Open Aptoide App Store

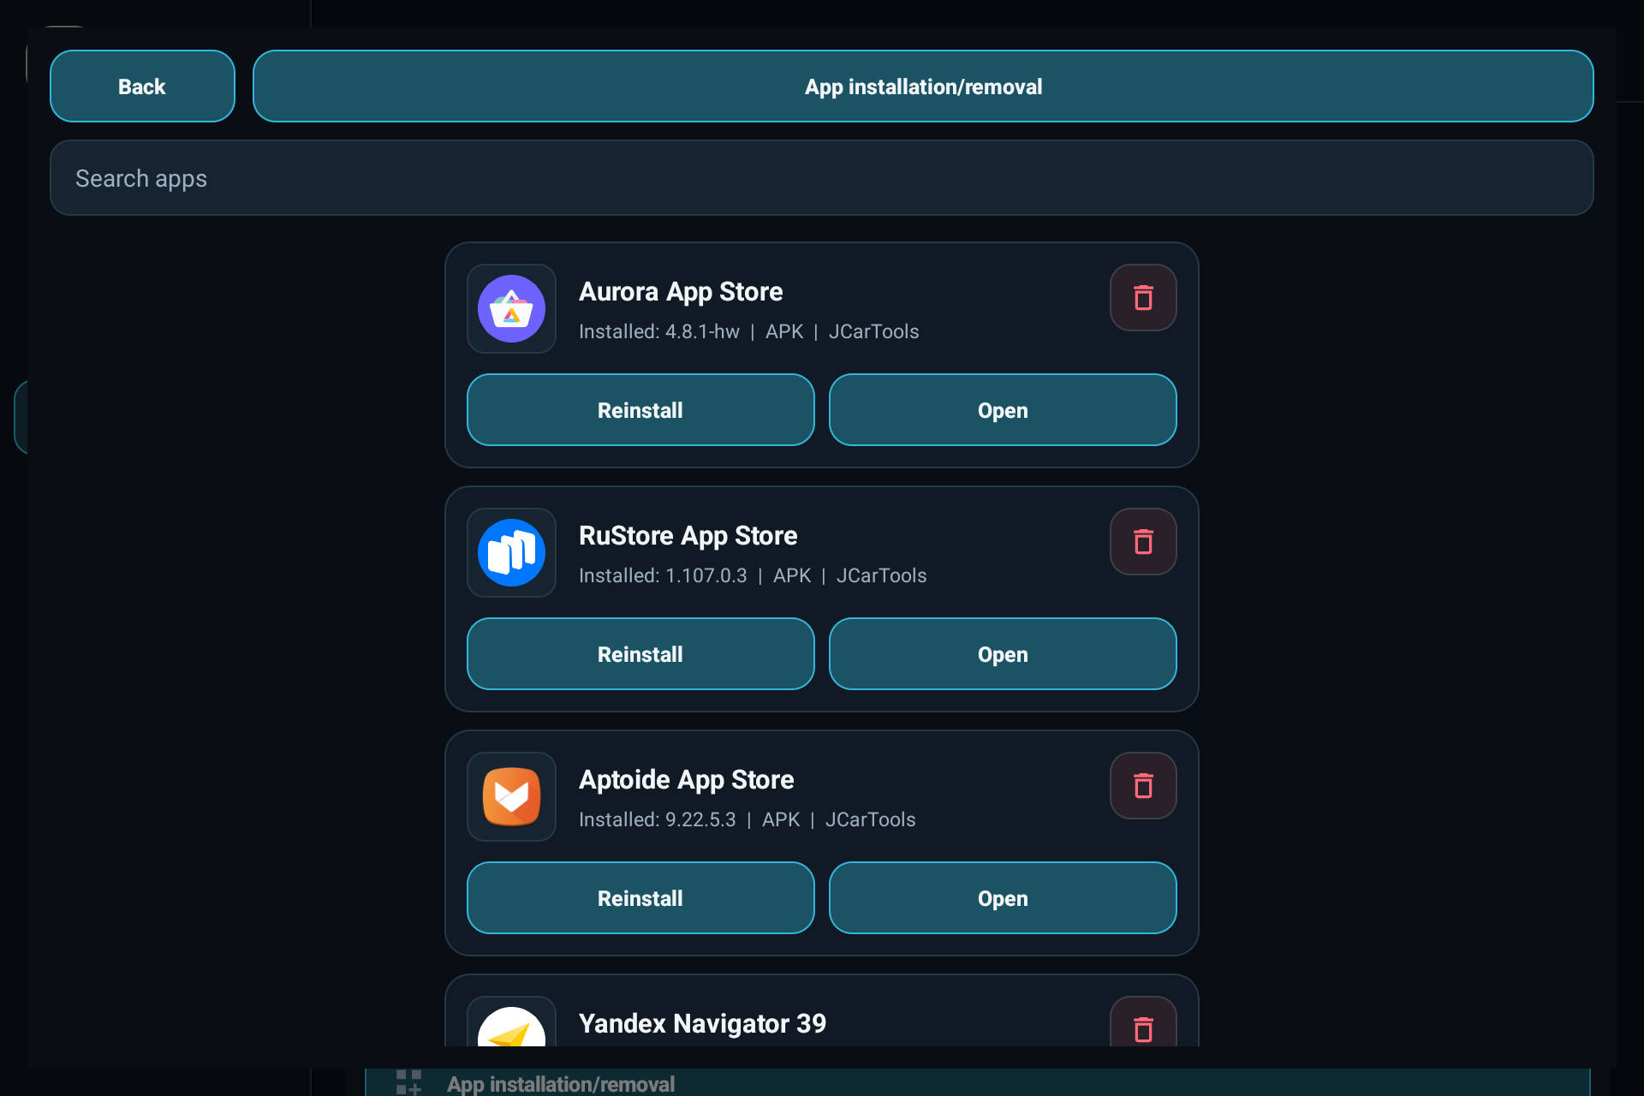[1003, 898]
